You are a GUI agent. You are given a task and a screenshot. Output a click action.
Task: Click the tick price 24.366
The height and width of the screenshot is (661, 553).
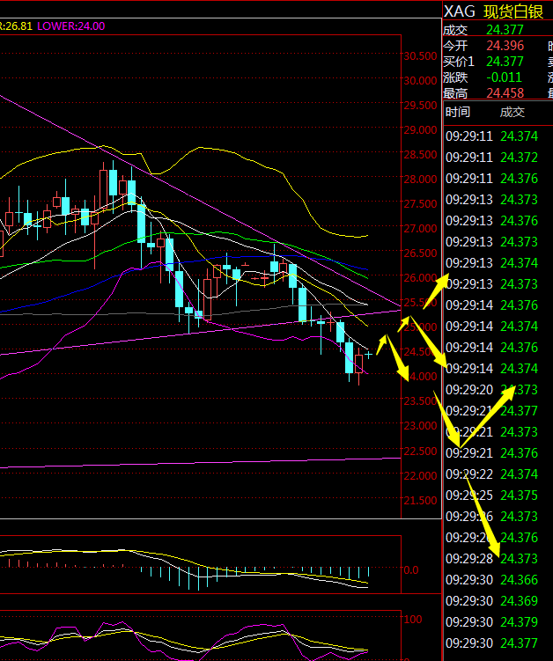pyautogui.click(x=519, y=580)
